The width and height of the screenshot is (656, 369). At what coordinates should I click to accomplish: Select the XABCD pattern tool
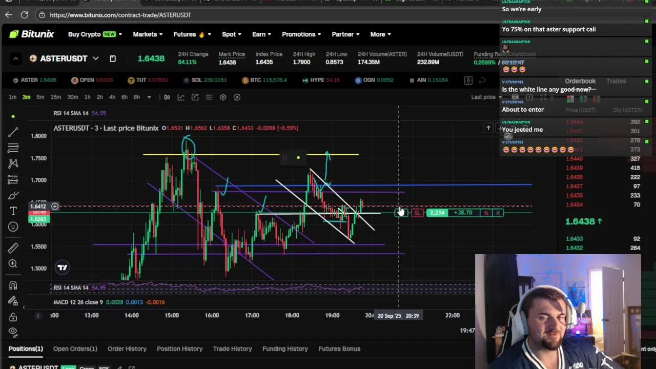coord(13,163)
